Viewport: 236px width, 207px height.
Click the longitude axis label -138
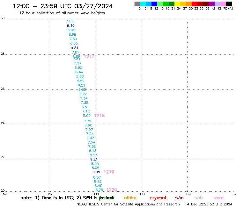[188, 194]
